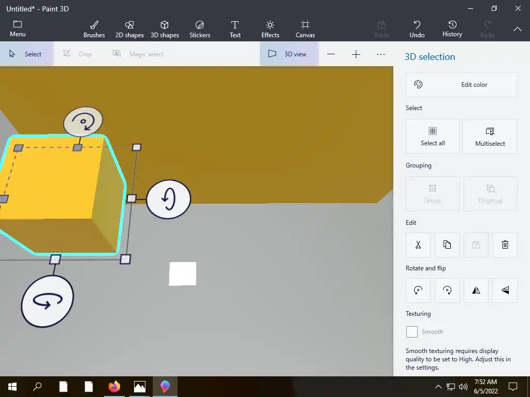Open the Canvas tab

click(305, 29)
